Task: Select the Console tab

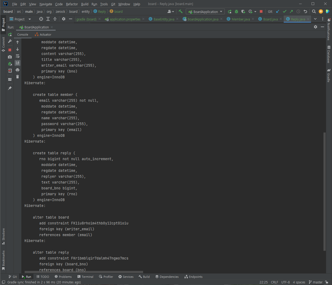Action: click(23, 35)
